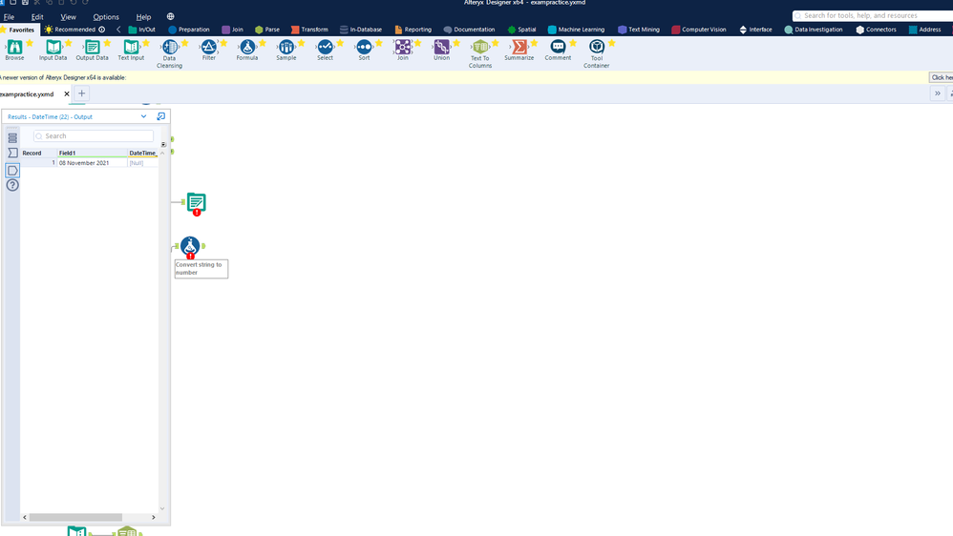Open the Help menu
953x536 pixels.
(143, 17)
